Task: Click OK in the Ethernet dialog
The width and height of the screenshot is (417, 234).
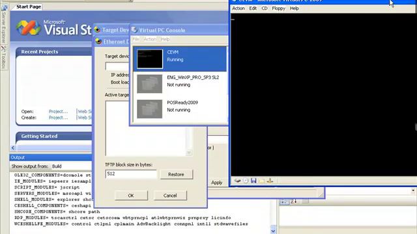Action: click(x=131, y=196)
